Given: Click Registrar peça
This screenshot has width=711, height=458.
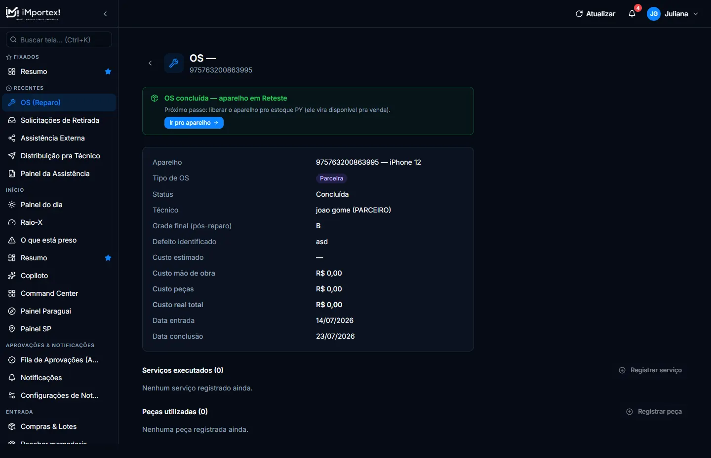Looking at the screenshot, I should coord(654,412).
